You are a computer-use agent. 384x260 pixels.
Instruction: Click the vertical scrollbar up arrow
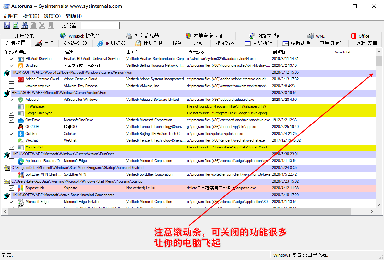(379, 52)
